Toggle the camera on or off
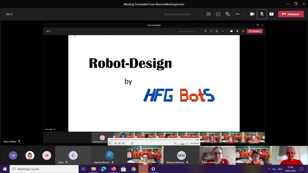308x173 pixels. [x=252, y=14]
